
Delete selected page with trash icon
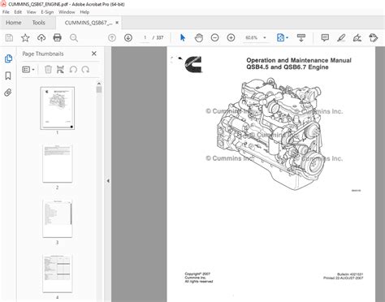click(48, 70)
